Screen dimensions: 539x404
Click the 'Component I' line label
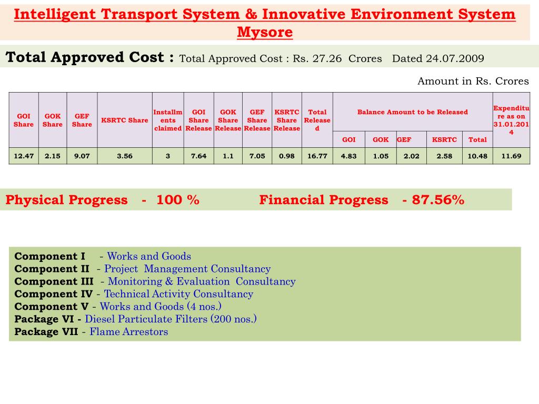(49, 256)
